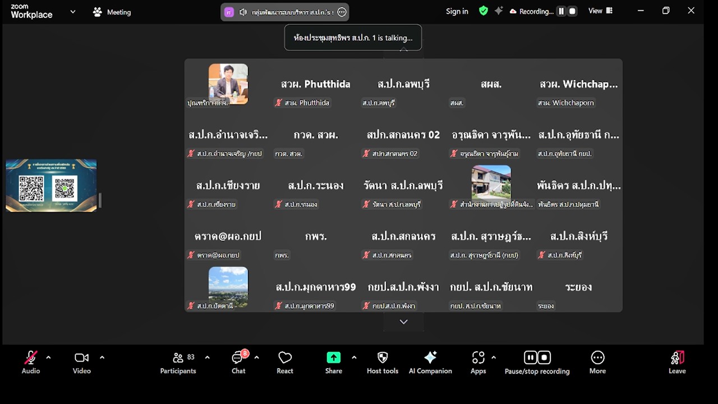Open the Apps icon
This screenshot has width=718, height=404.
478,357
